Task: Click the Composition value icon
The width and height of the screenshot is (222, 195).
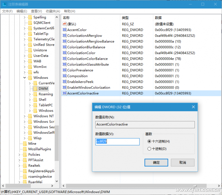Action: (x=64, y=76)
